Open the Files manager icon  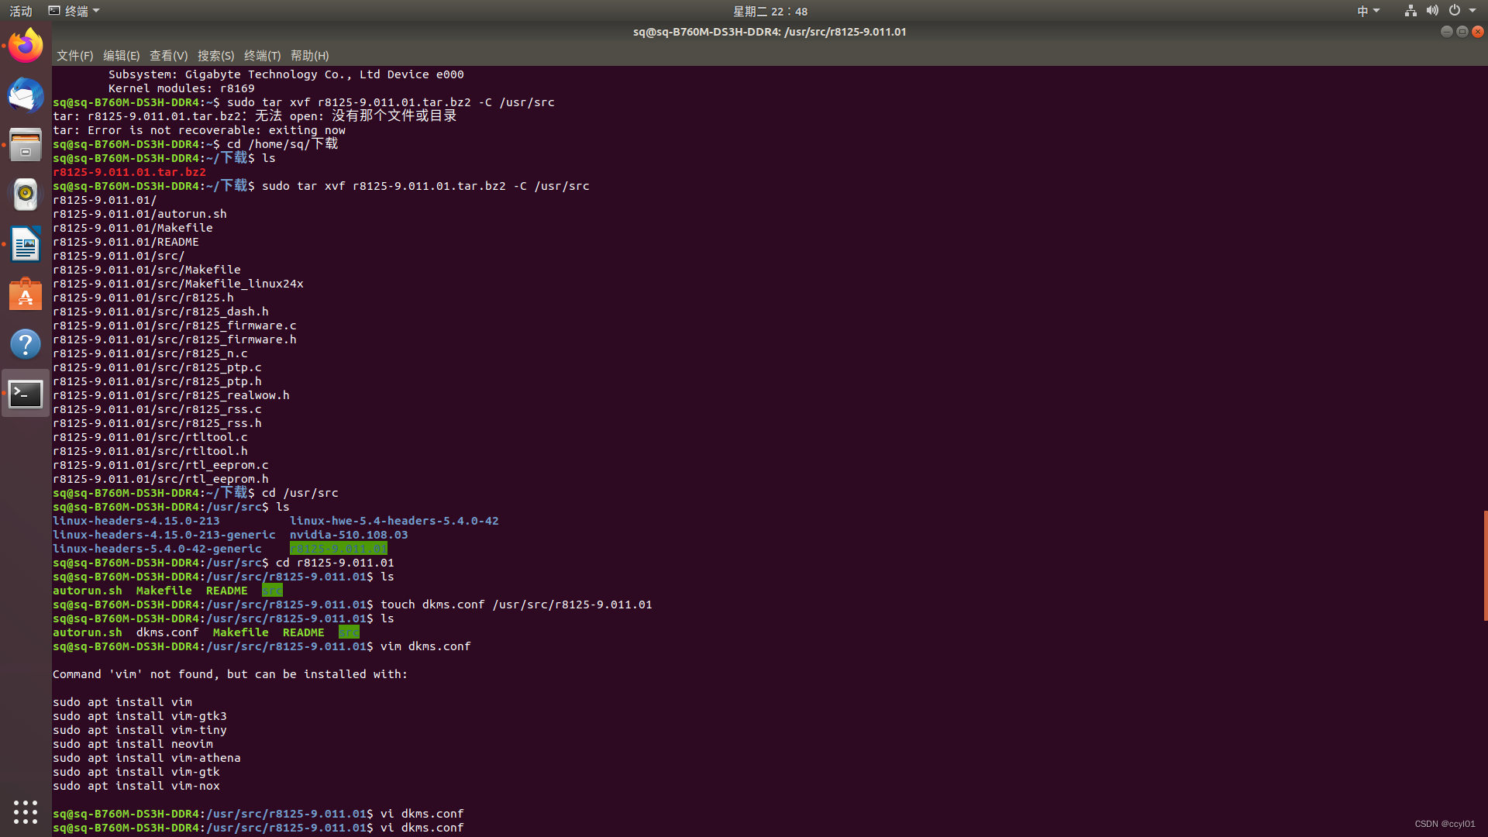tap(26, 145)
